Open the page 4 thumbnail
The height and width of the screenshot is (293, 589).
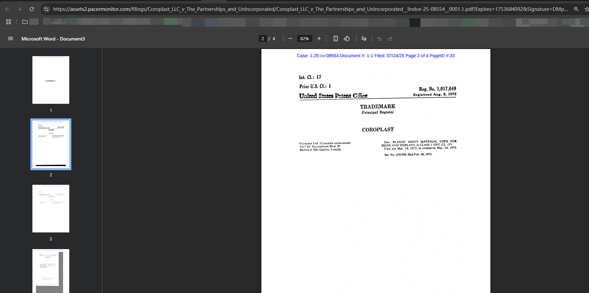(x=51, y=271)
